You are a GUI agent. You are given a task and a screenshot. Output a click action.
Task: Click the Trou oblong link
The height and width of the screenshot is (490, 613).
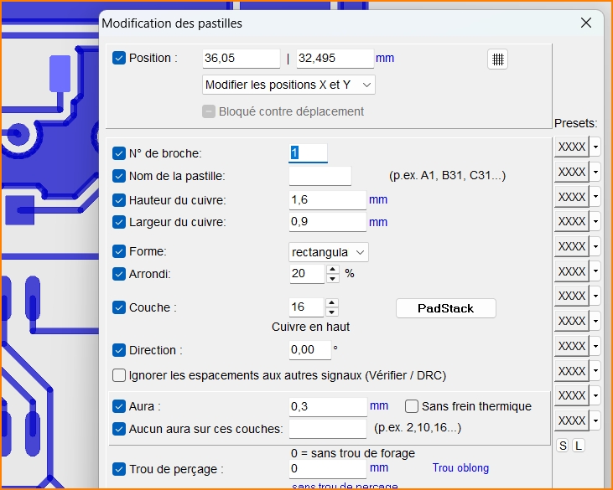pyautogui.click(x=460, y=468)
